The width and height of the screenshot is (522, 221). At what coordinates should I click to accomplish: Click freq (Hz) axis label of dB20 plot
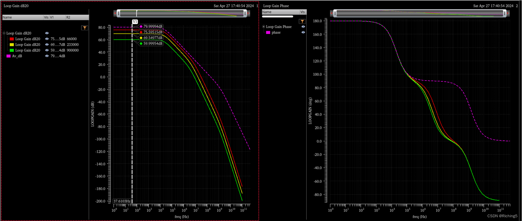182,216
